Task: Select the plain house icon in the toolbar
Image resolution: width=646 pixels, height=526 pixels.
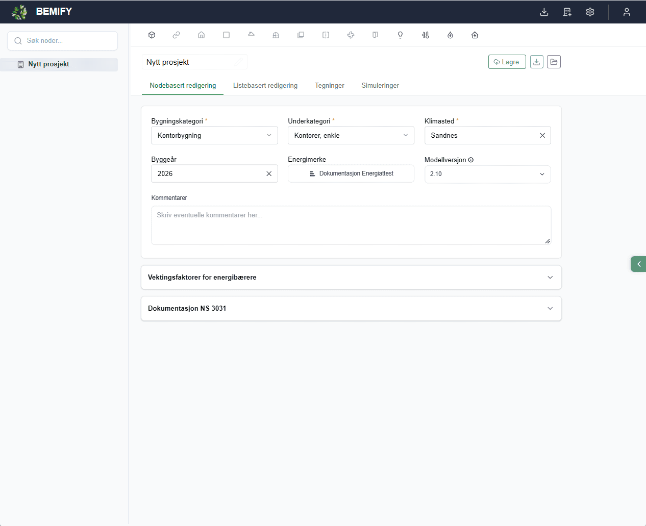Action: click(x=202, y=35)
